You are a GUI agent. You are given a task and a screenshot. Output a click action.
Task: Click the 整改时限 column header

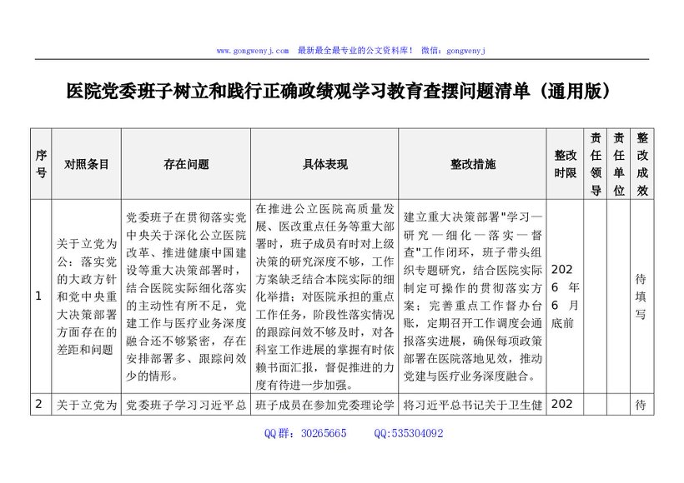(565, 164)
